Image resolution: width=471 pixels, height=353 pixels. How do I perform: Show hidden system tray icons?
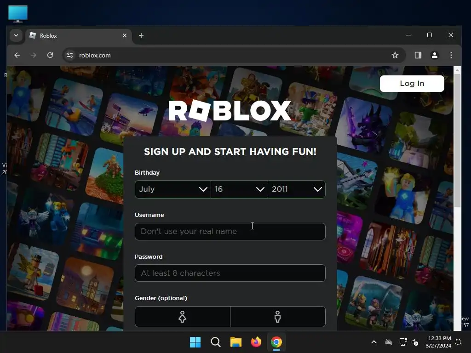(374, 342)
